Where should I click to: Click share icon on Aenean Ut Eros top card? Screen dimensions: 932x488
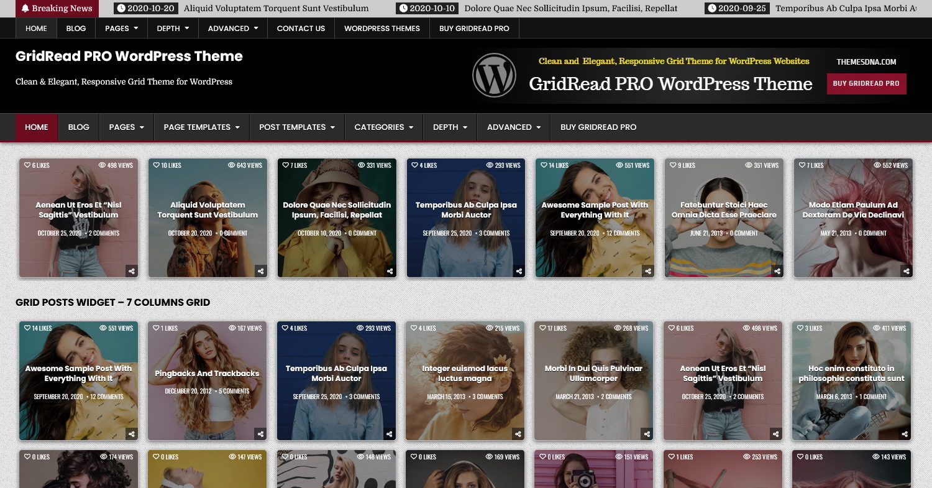[x=132, y=271]
